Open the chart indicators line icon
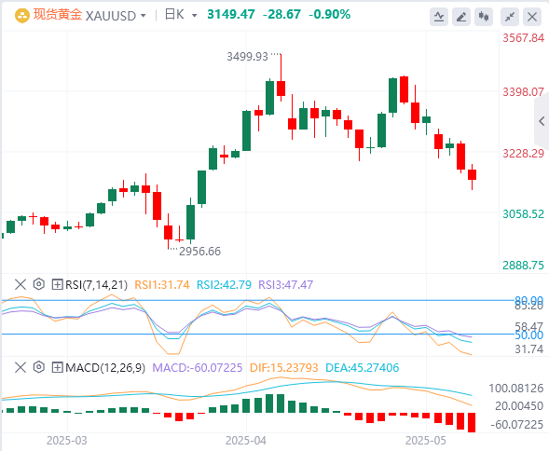 (439, 17)
